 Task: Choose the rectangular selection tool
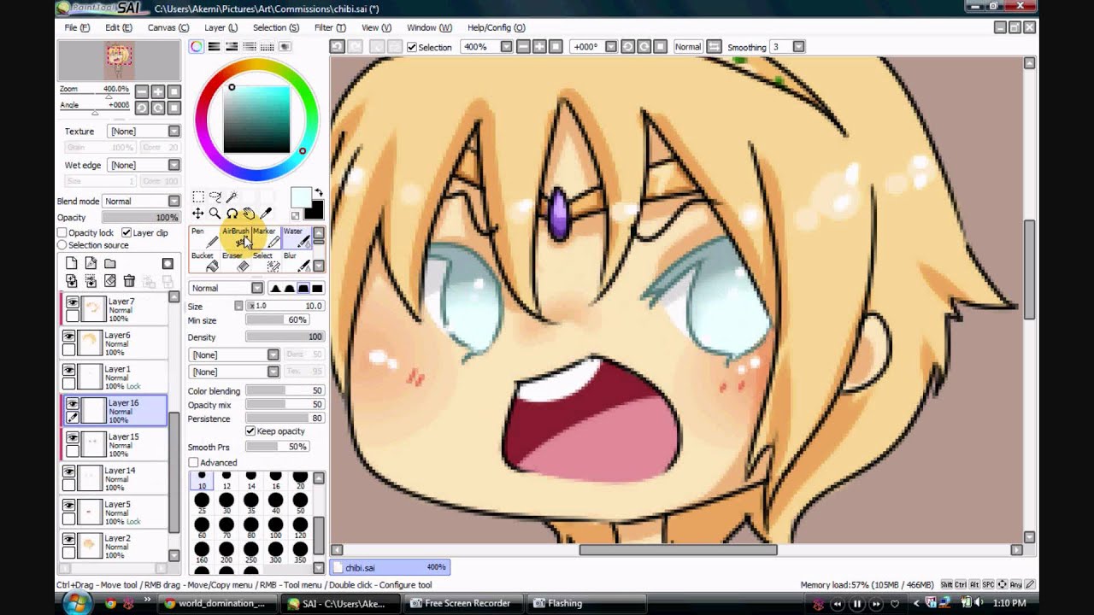[x=198, y=196]
